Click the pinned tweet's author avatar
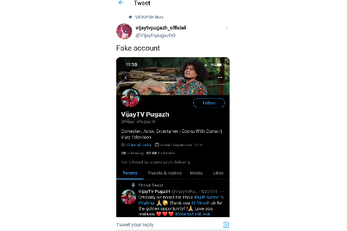 pyautogui.click(x=128, y=197)
